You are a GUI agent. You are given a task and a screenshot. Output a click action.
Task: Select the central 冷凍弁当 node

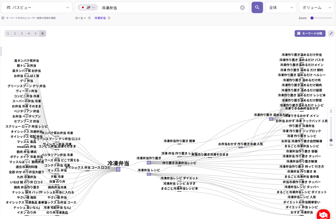click(118, 169)
